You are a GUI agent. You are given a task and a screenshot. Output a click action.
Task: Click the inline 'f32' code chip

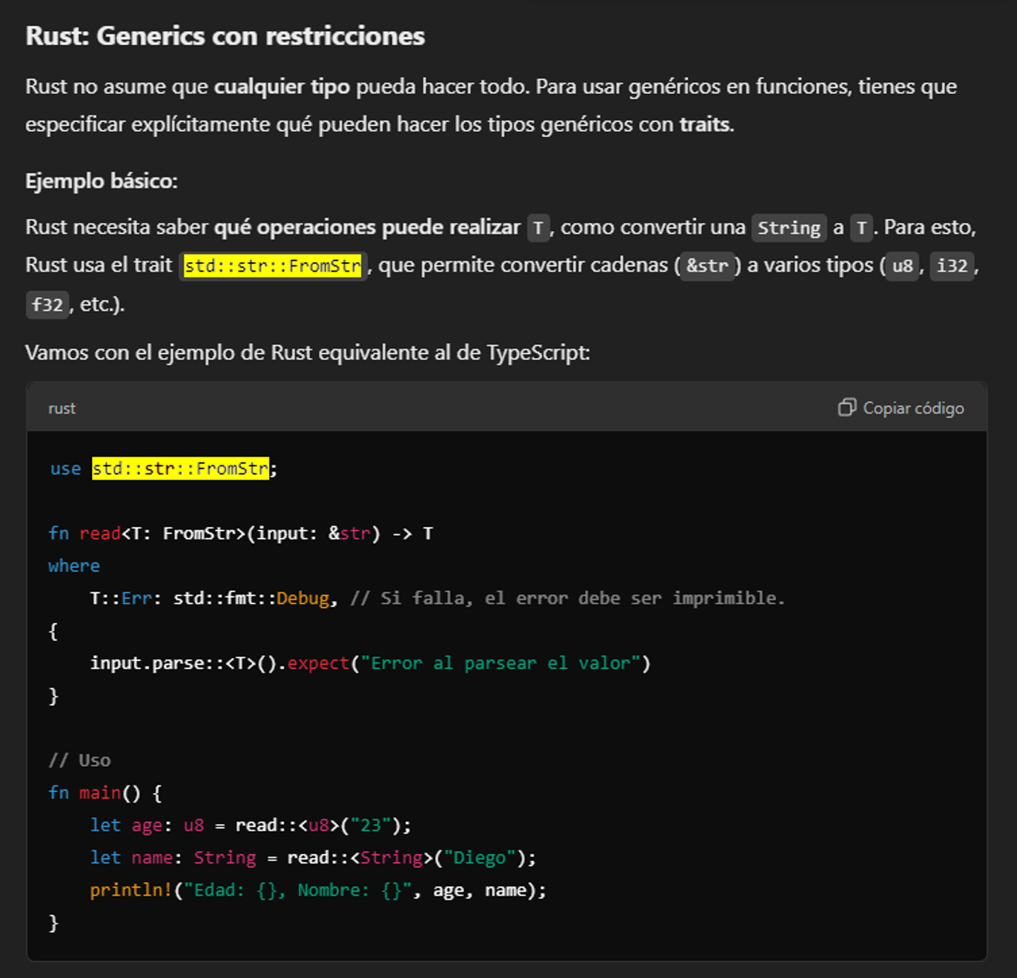tap(47, 304)
